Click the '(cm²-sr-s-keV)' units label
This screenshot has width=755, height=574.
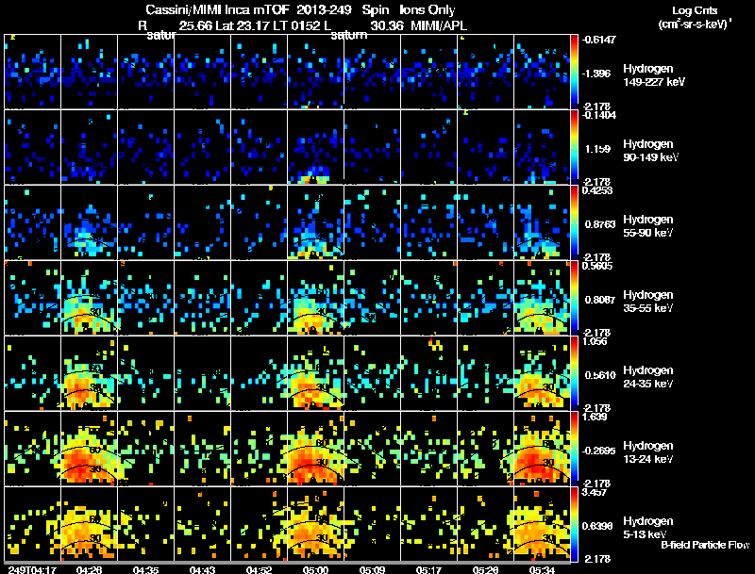[x=695, y=25]
